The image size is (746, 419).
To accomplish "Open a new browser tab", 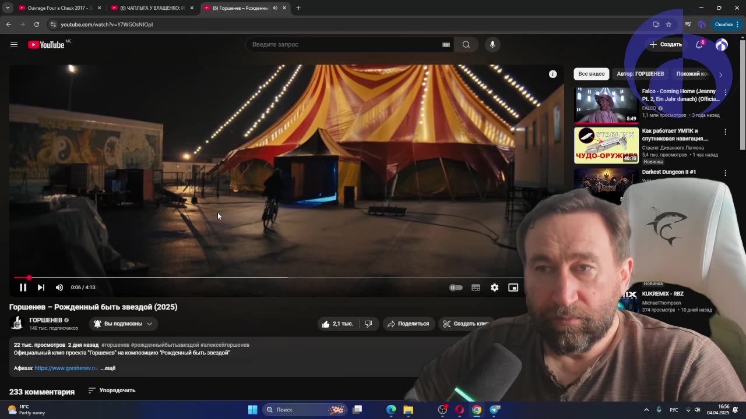I will pos(298,8).
